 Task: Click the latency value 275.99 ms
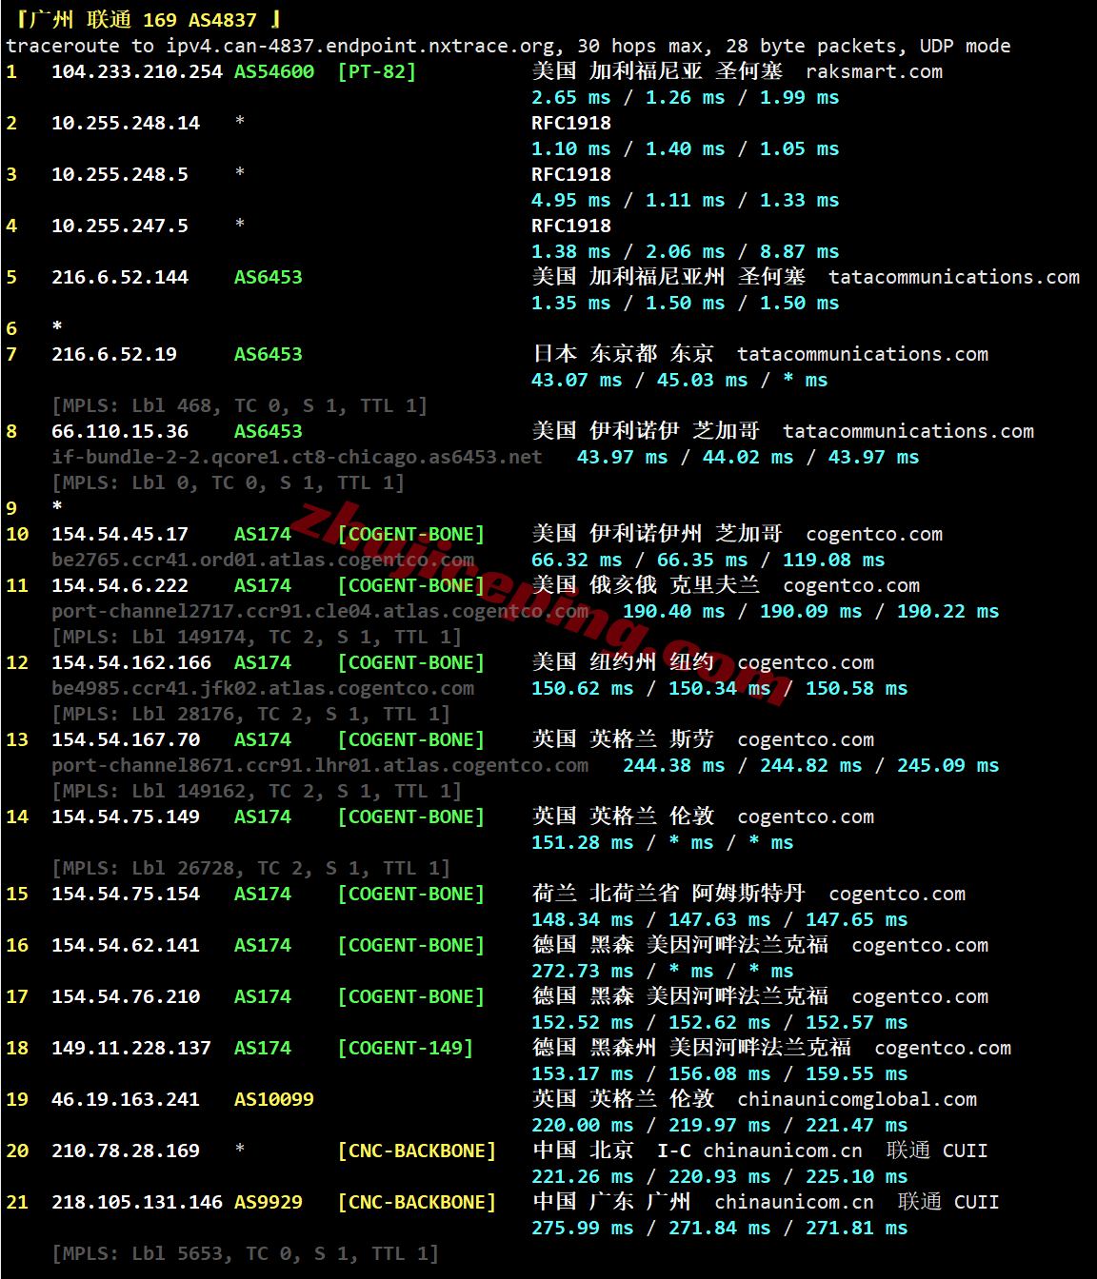(583, 1228)
